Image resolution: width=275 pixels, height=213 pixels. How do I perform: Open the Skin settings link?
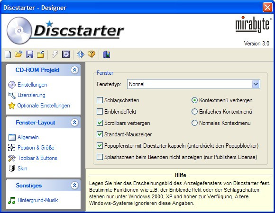coord(22,169)
